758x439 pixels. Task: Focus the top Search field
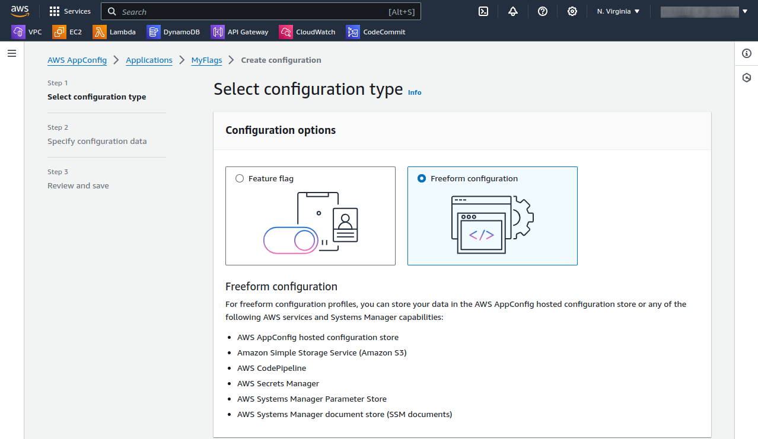261,11
